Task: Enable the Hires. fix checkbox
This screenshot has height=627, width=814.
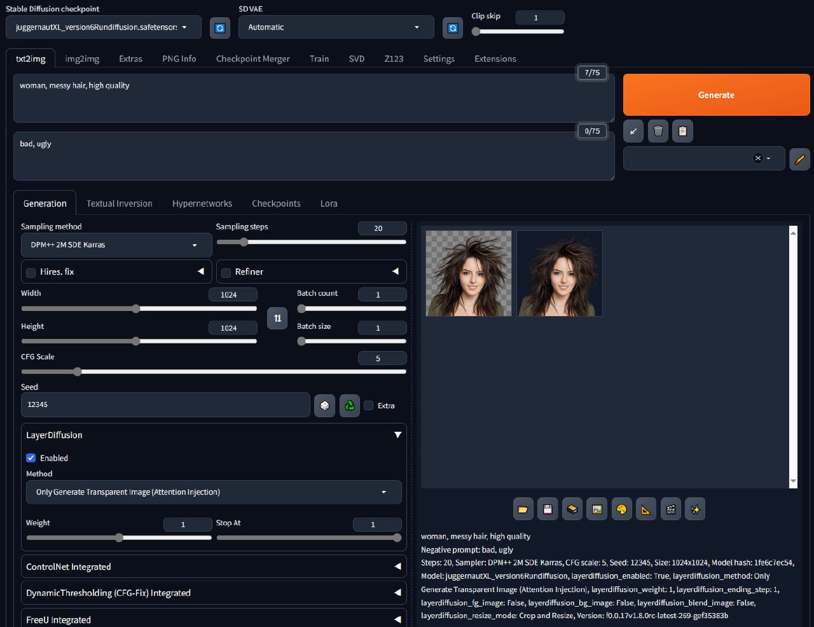Action: [x=31, y=272]
